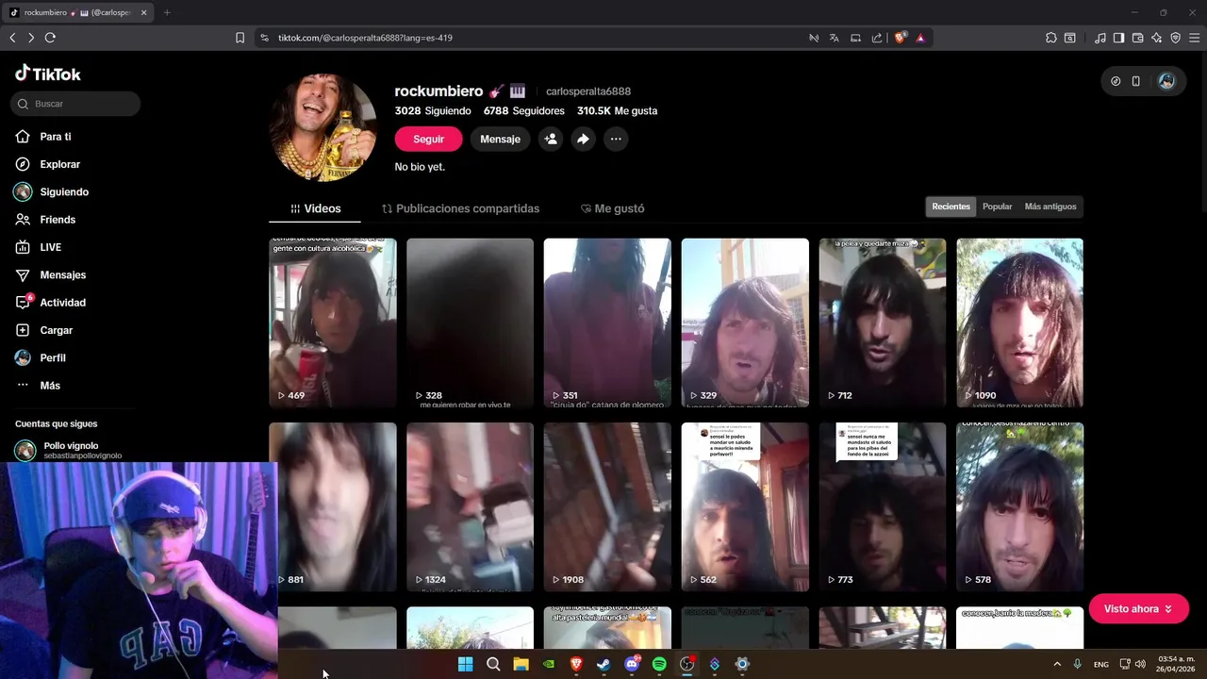Open Steam from taskbar

(603, 664)
